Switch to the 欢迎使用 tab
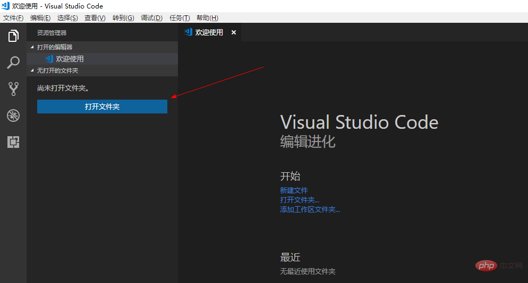 pyautogui.click(x=209, y=32)
